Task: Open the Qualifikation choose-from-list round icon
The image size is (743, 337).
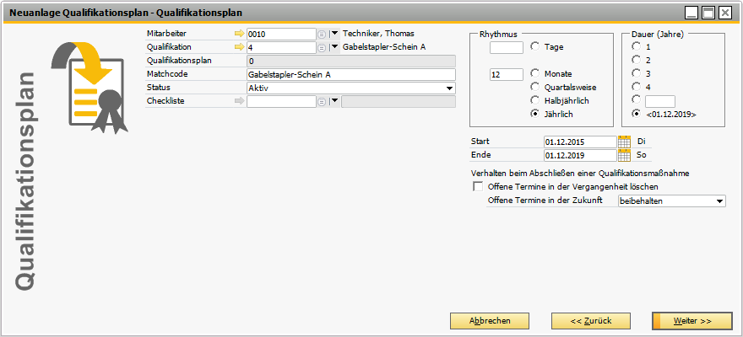Action: [322, 48]
